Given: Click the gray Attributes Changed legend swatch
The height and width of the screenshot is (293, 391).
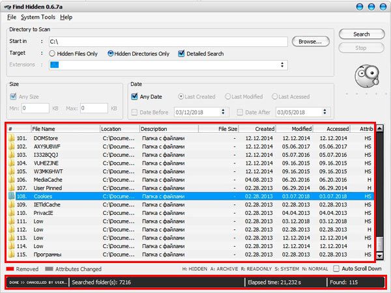Looking at the screenshot, I should (49, 269).
